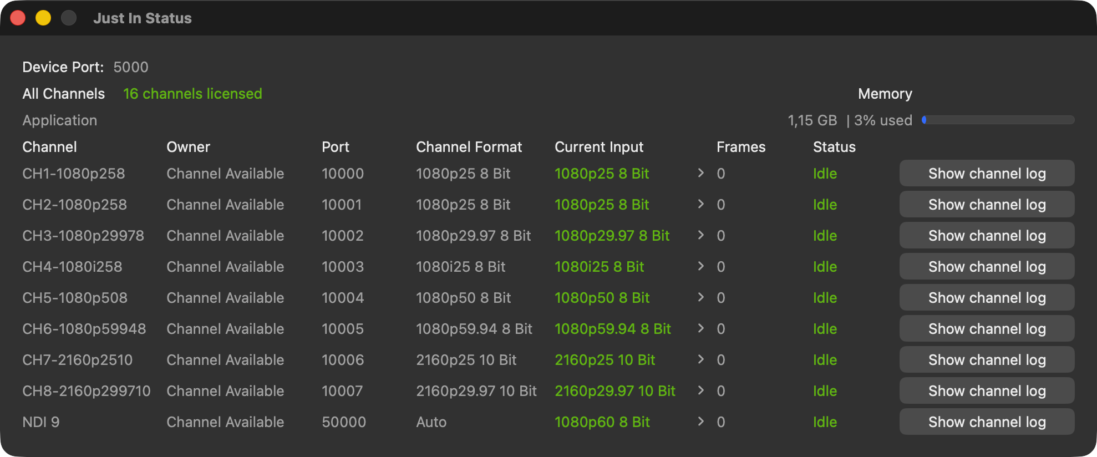Click the Status column header

pos(834,147)
